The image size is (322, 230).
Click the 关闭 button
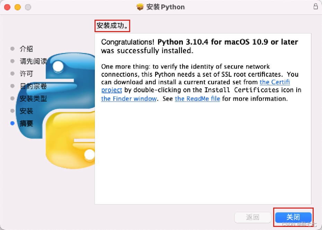pyautogui.click(x=293, y=217)
